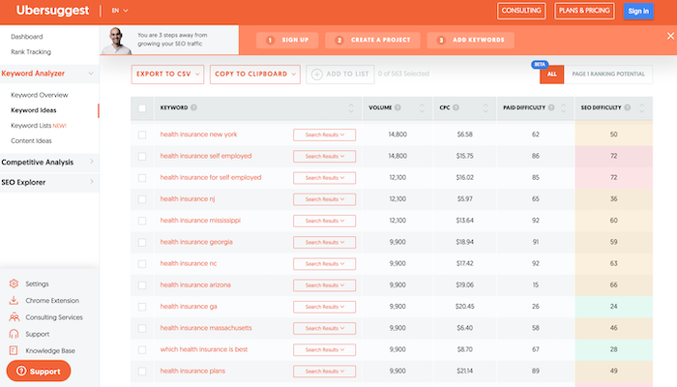
Task: Click the Sign Up step button
Action: (x=287, y=41)
